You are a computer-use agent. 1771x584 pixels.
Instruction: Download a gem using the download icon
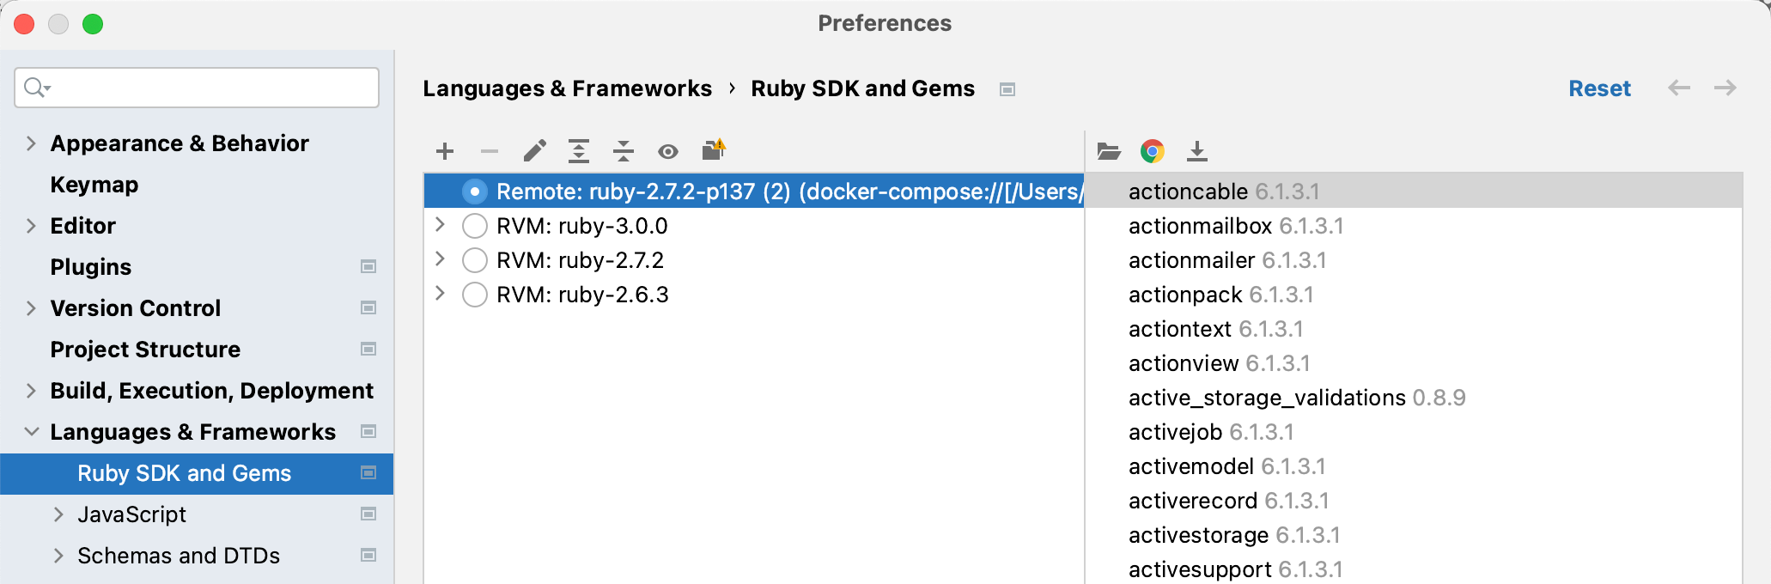[x=1198, y=151]
